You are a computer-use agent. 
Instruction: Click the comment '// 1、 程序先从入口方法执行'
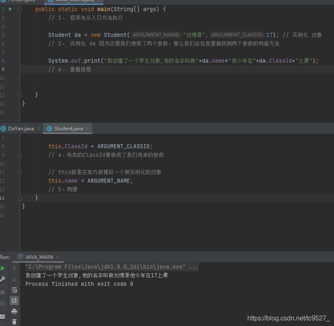(85, 18)
